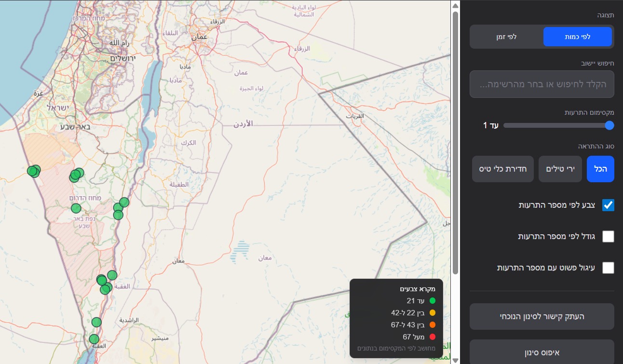This screenshot has width=623, height=364.
Task: Click the green marker beside מחוז הדרום label
Action: (76, 208)
